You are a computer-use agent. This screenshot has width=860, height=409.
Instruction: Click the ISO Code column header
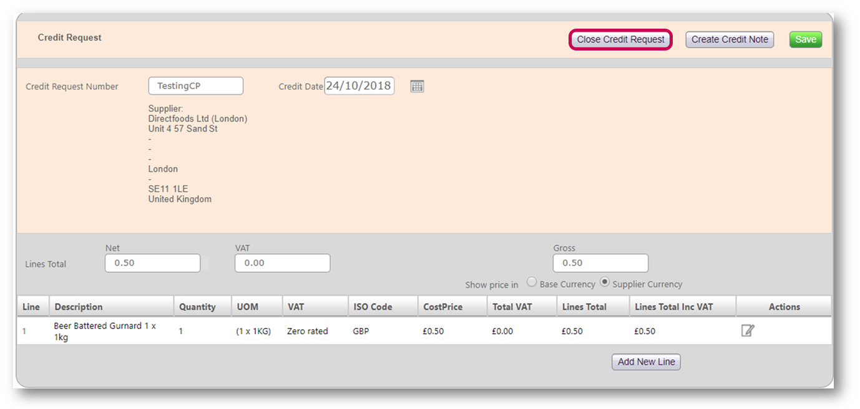(x=373, y=307)
